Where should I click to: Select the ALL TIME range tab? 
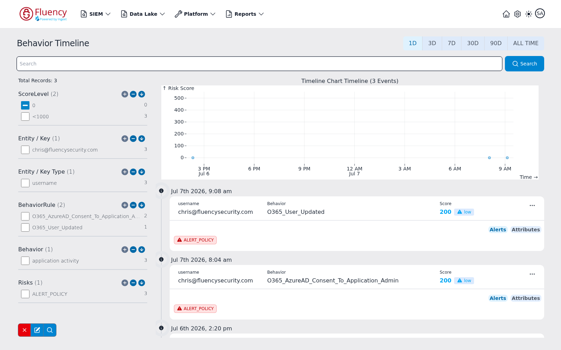click(526, 43)
